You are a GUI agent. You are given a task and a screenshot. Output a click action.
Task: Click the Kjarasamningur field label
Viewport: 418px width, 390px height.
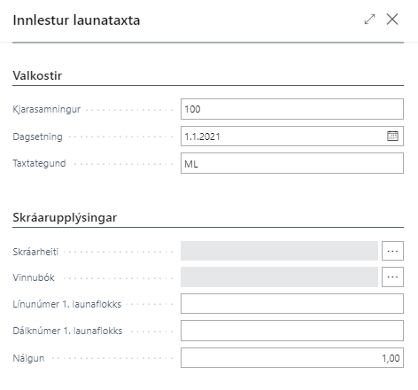(47, 109)
